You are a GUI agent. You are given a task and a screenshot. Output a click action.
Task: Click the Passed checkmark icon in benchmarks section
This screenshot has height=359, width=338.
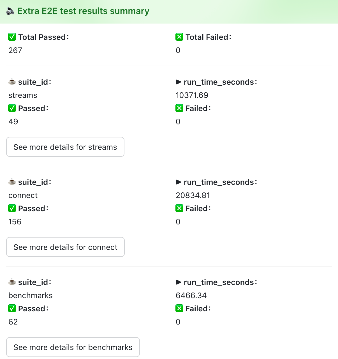[12, 309]
